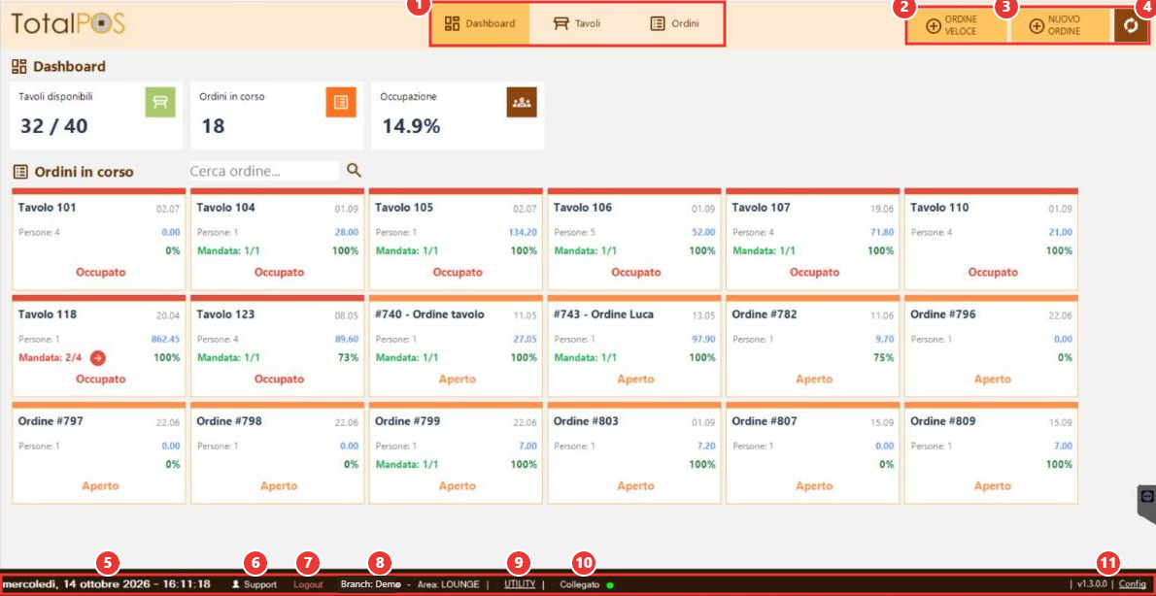Open the UTILITY link

coord(520,583)
